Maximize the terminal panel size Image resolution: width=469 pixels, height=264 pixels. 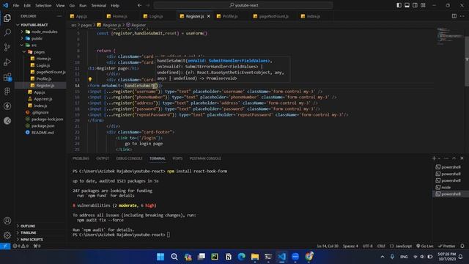[454, 158]
